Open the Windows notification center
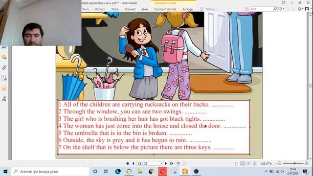 (x=305, y=172)
